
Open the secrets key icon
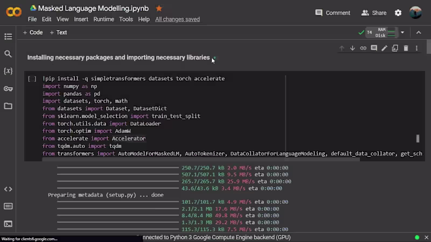pos(8,89)
